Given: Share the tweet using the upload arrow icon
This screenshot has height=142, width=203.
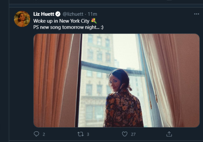Looking at the screenshot, I should click(x=169, y=134).
